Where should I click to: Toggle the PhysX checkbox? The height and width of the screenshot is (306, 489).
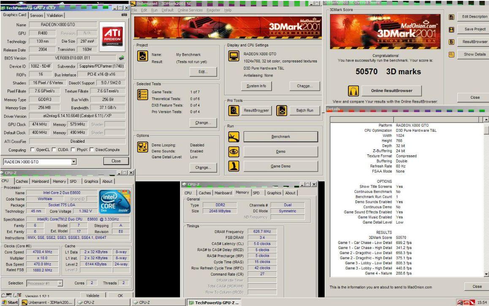[73, 149]
